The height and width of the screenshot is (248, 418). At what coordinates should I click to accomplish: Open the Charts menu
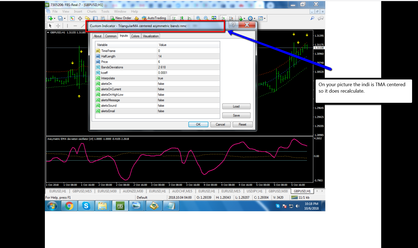(x=92, y=12)
